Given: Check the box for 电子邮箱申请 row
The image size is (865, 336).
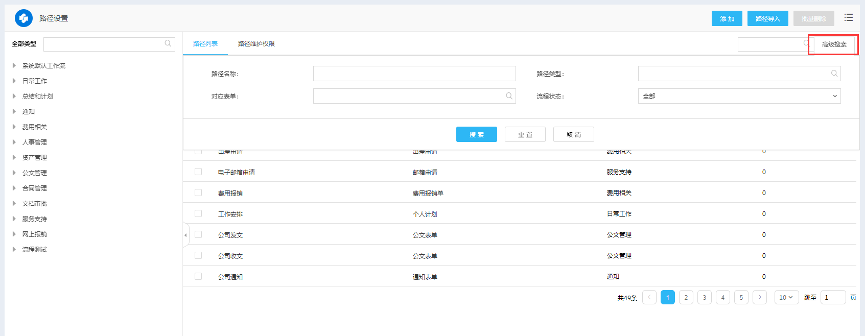Looking at the screenshot, I should (198, 172).
